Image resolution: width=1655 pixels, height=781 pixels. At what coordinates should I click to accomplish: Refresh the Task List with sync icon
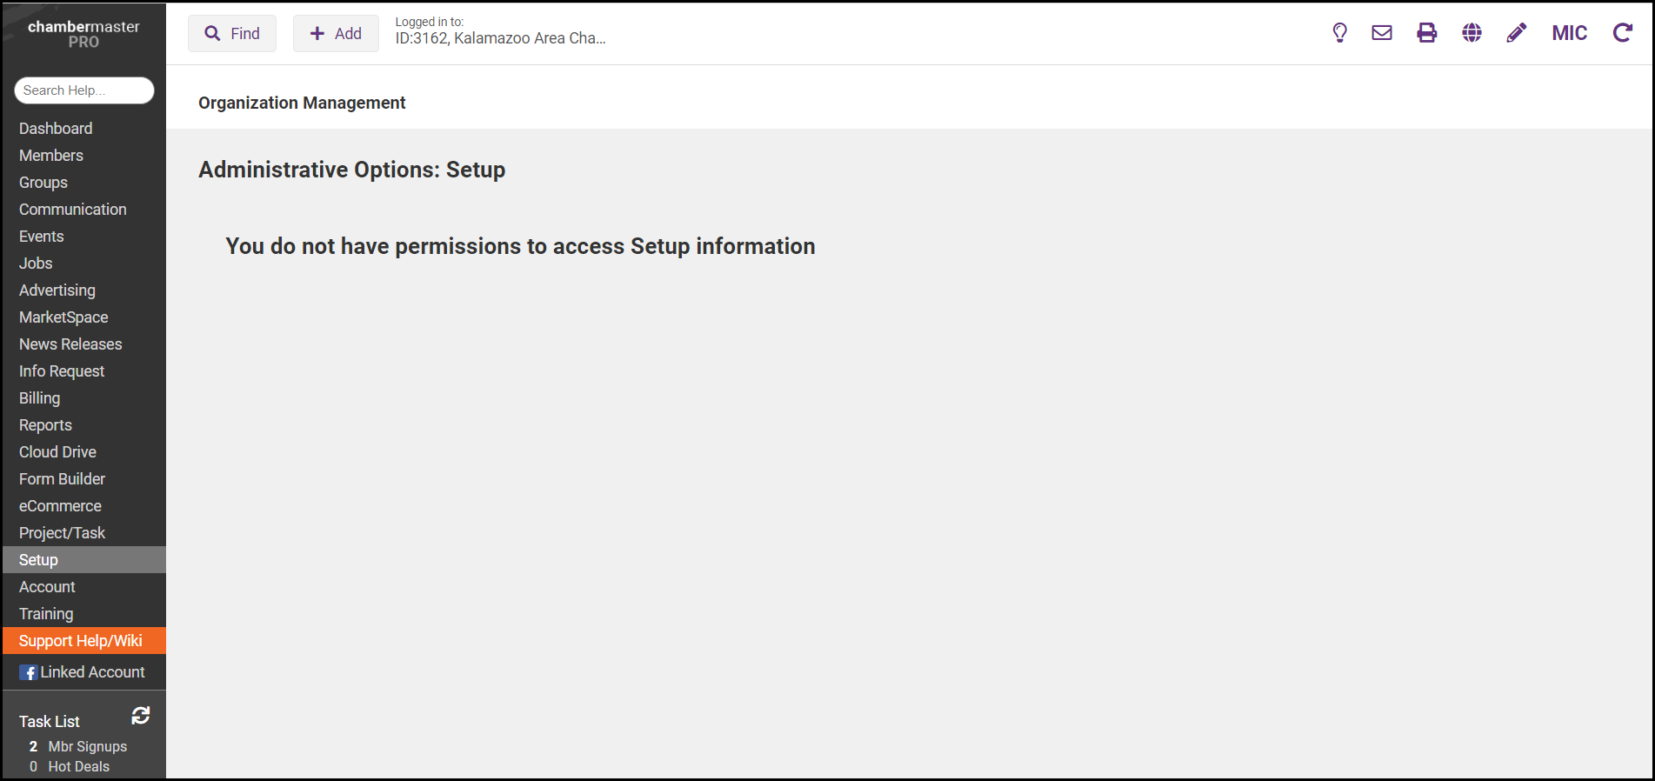click(141, 716)
